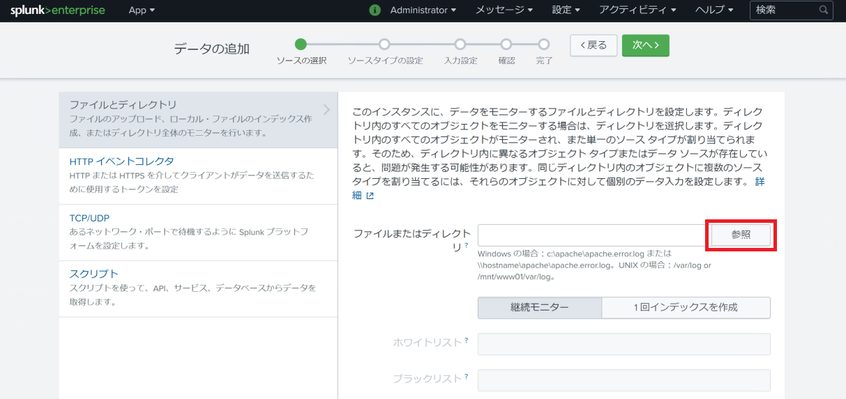Image resolution: width=846 pixels, height=399 pixels.
Task: Choose ファイルとディレクトリ source type
Action: click(198, 120)
